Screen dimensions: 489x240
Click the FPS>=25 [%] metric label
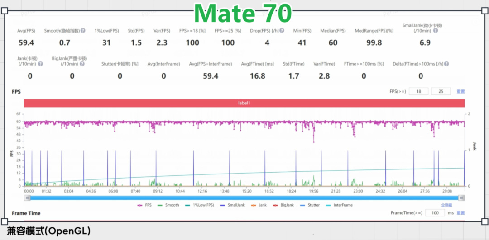point(228,31)
